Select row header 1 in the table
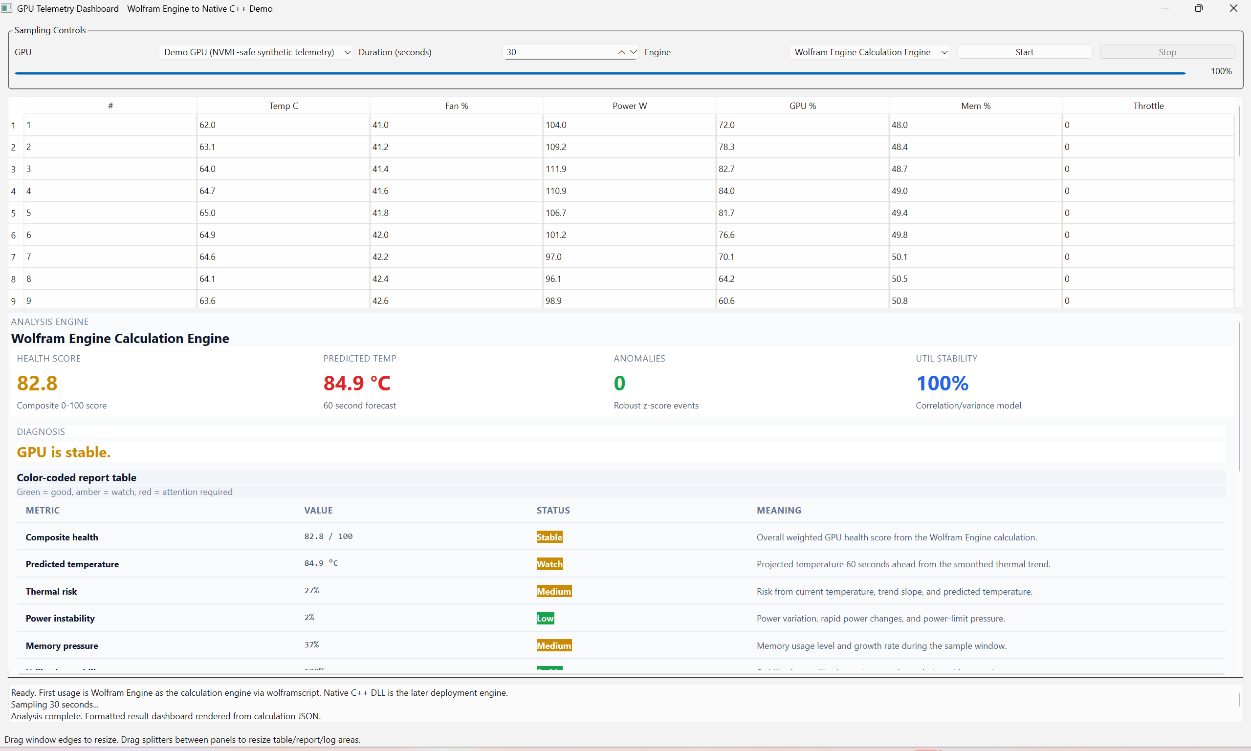 click(x=14, y=125)
